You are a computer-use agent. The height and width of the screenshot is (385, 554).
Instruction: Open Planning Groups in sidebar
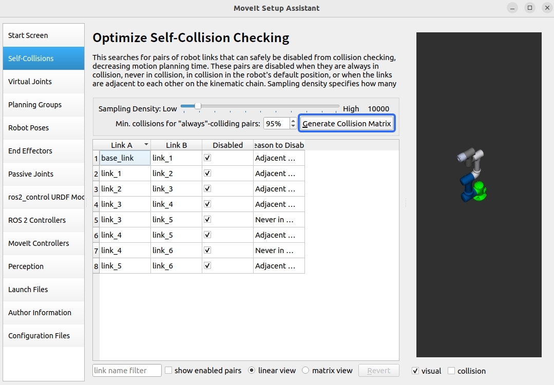click(x=44, y=105)
